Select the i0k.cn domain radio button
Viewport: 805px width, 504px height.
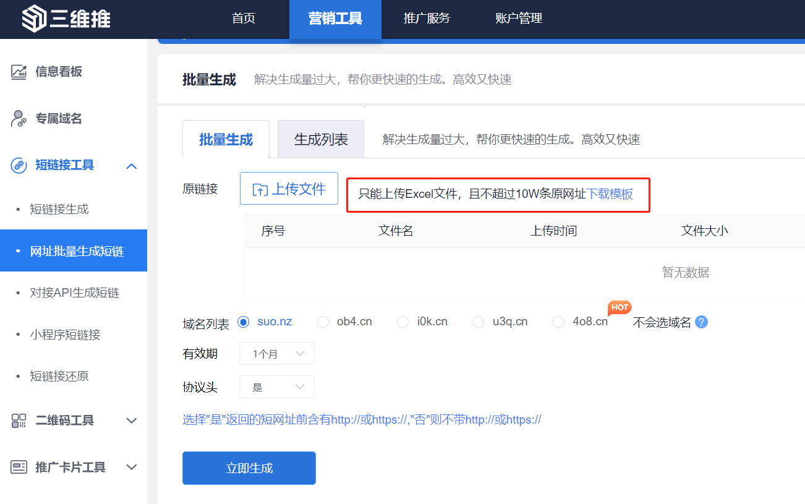click(x=403, y=322)
